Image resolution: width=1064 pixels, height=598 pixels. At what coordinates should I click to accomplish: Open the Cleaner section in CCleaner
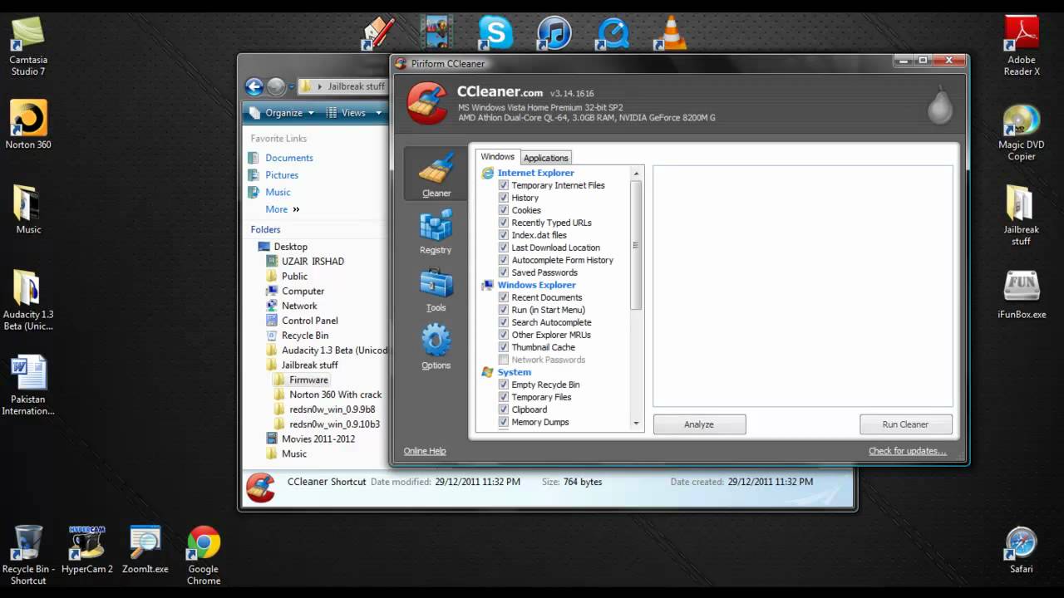436,174
